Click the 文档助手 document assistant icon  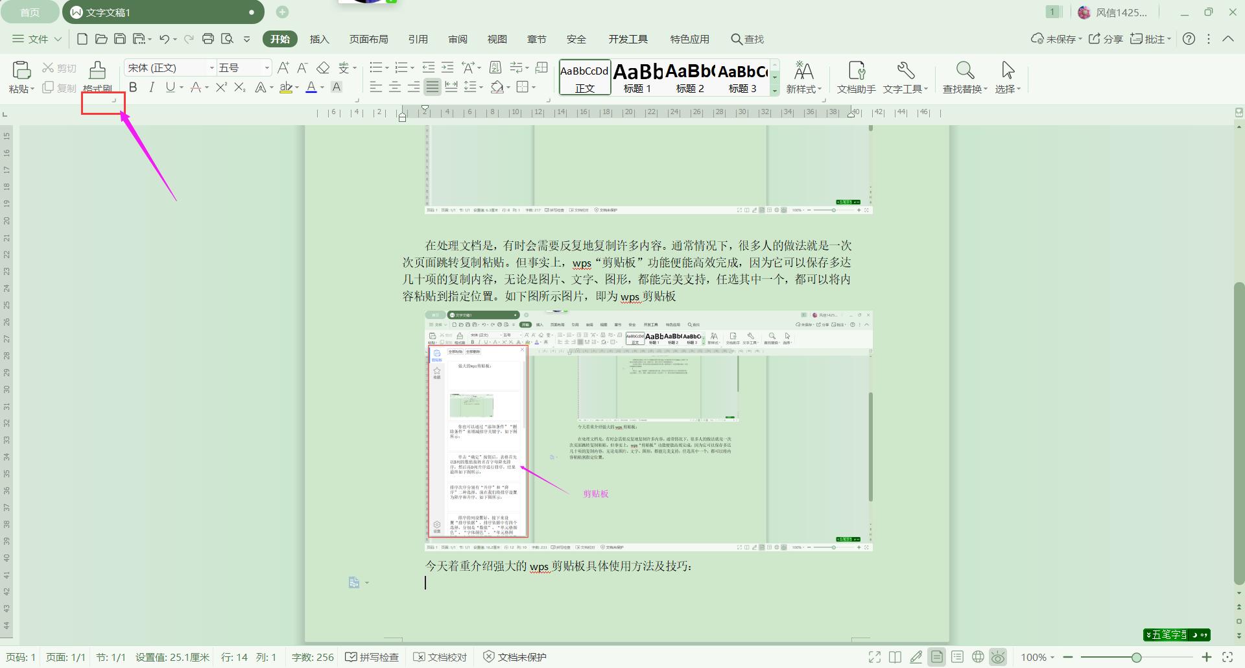coord(856,70)
